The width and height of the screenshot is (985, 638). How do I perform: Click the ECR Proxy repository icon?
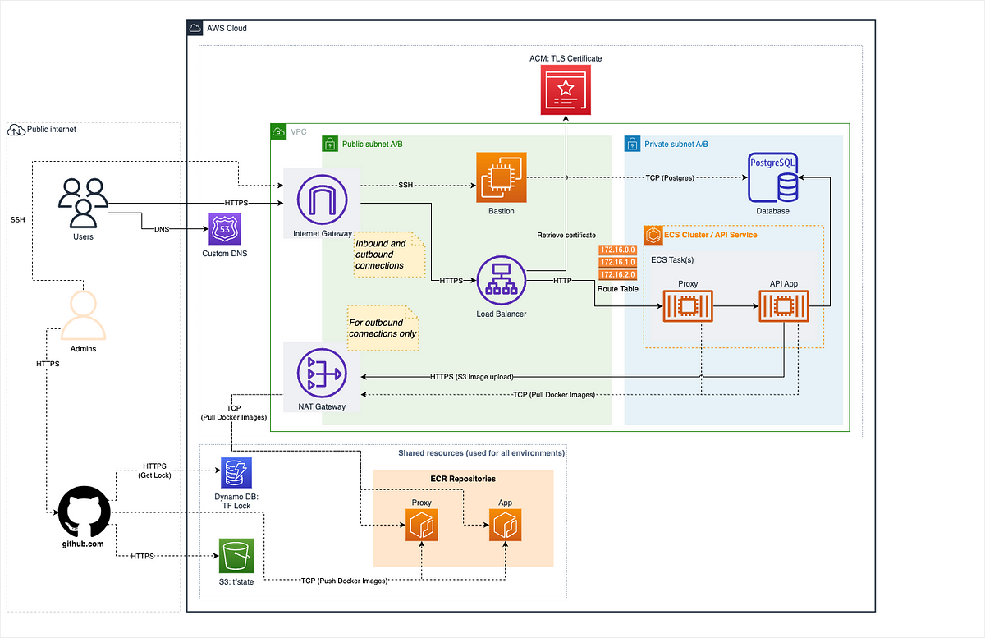(421, 526)
